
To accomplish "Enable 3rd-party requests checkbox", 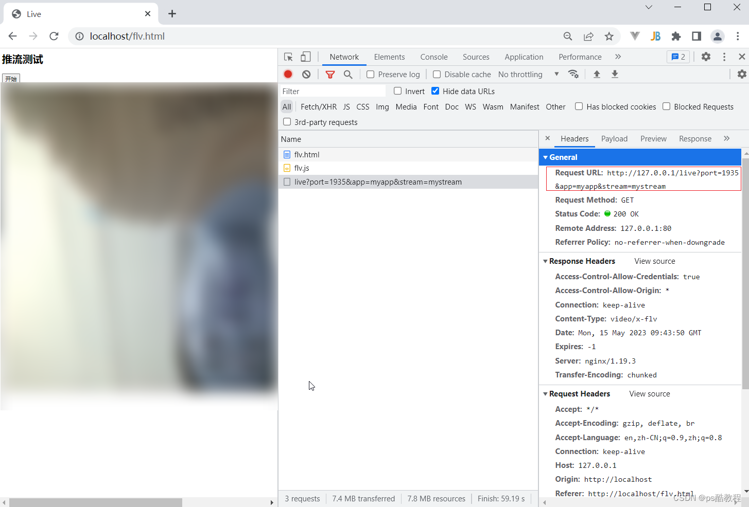I will [287, 122].
